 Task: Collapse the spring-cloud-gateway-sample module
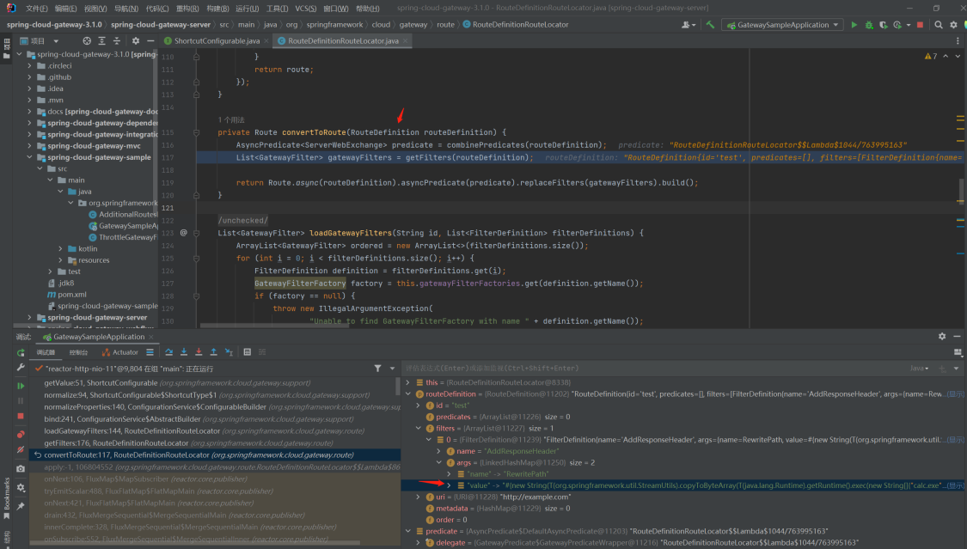pos(29,157)
